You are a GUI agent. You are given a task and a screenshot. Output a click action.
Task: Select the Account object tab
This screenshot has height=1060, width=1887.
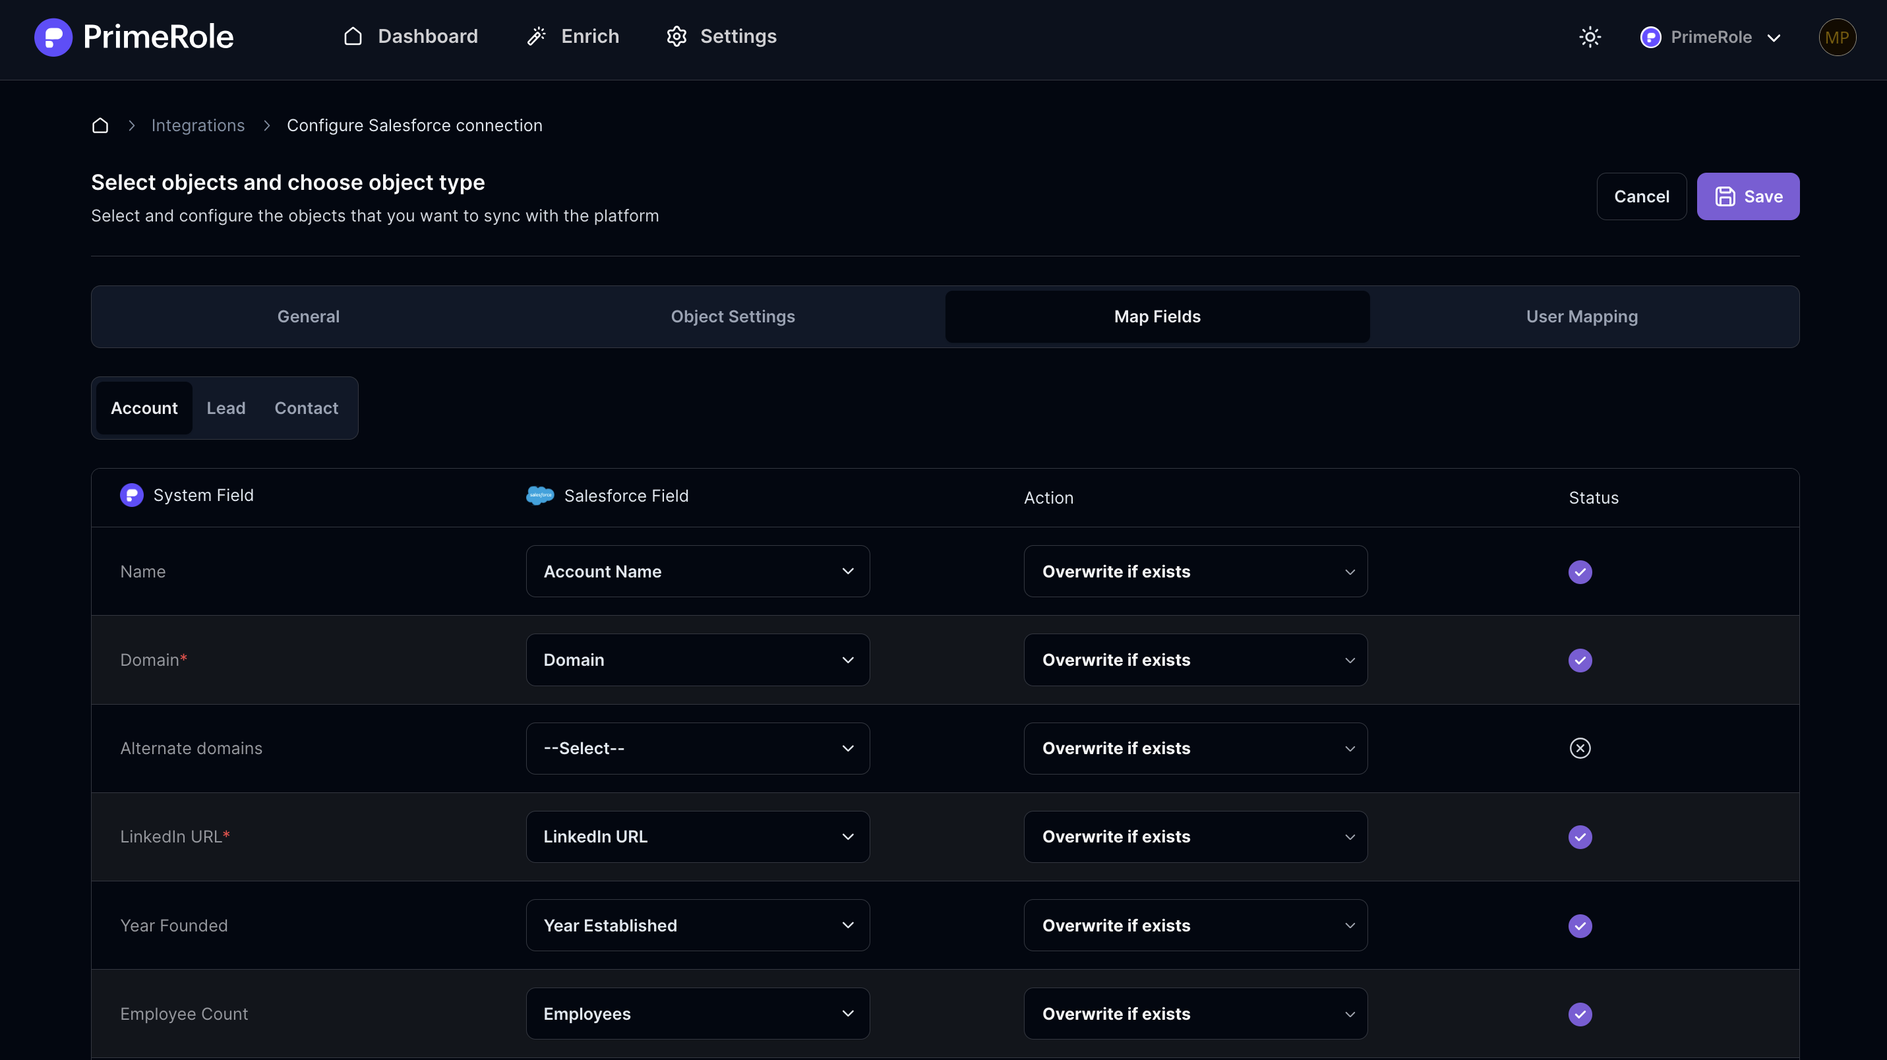pyautogui.click(x=144, y=408)
